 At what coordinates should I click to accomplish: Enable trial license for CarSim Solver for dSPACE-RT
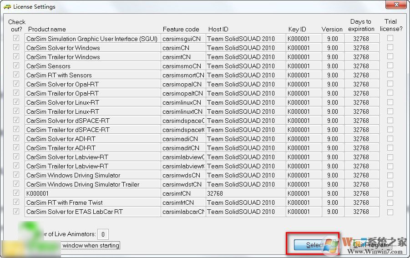[390, 120]
